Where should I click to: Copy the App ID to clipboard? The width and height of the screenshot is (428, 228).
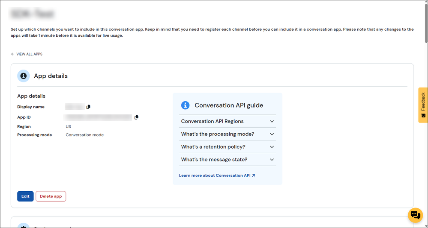(x=136, y=117)
